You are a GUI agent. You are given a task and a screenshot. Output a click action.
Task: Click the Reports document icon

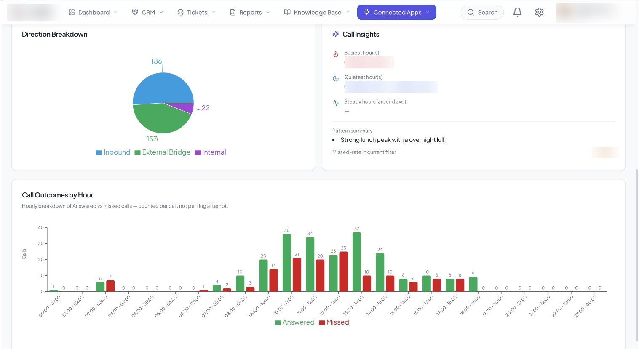click(x=233, y=12)
